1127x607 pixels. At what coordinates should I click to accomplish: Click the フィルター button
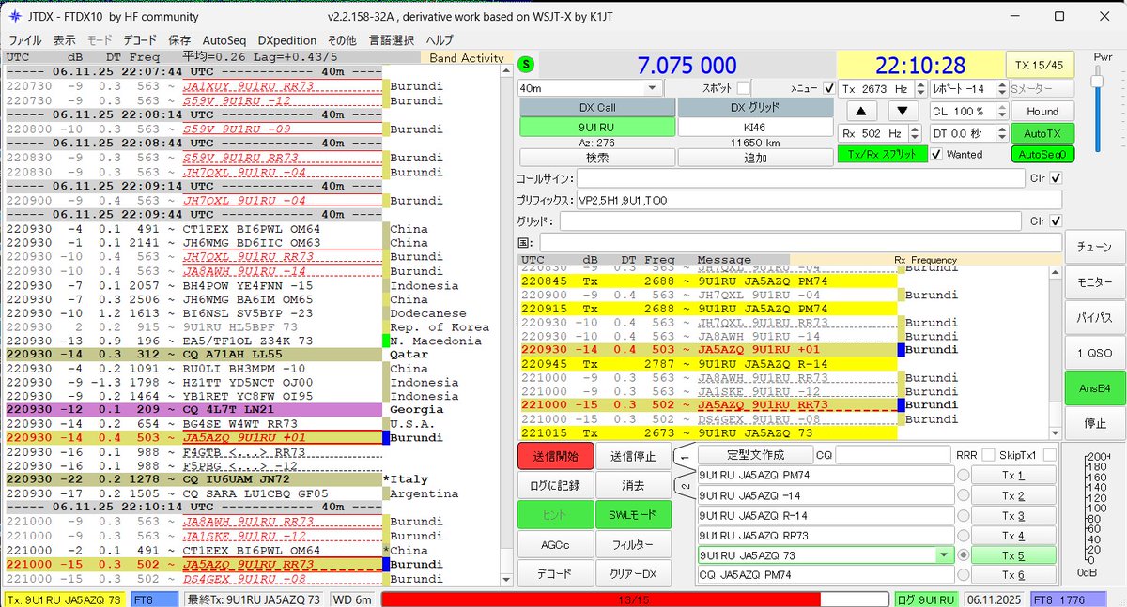point(633,543)
